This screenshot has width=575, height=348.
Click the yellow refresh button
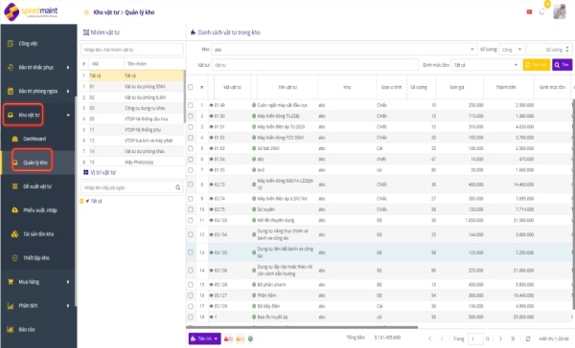(537, 65)
